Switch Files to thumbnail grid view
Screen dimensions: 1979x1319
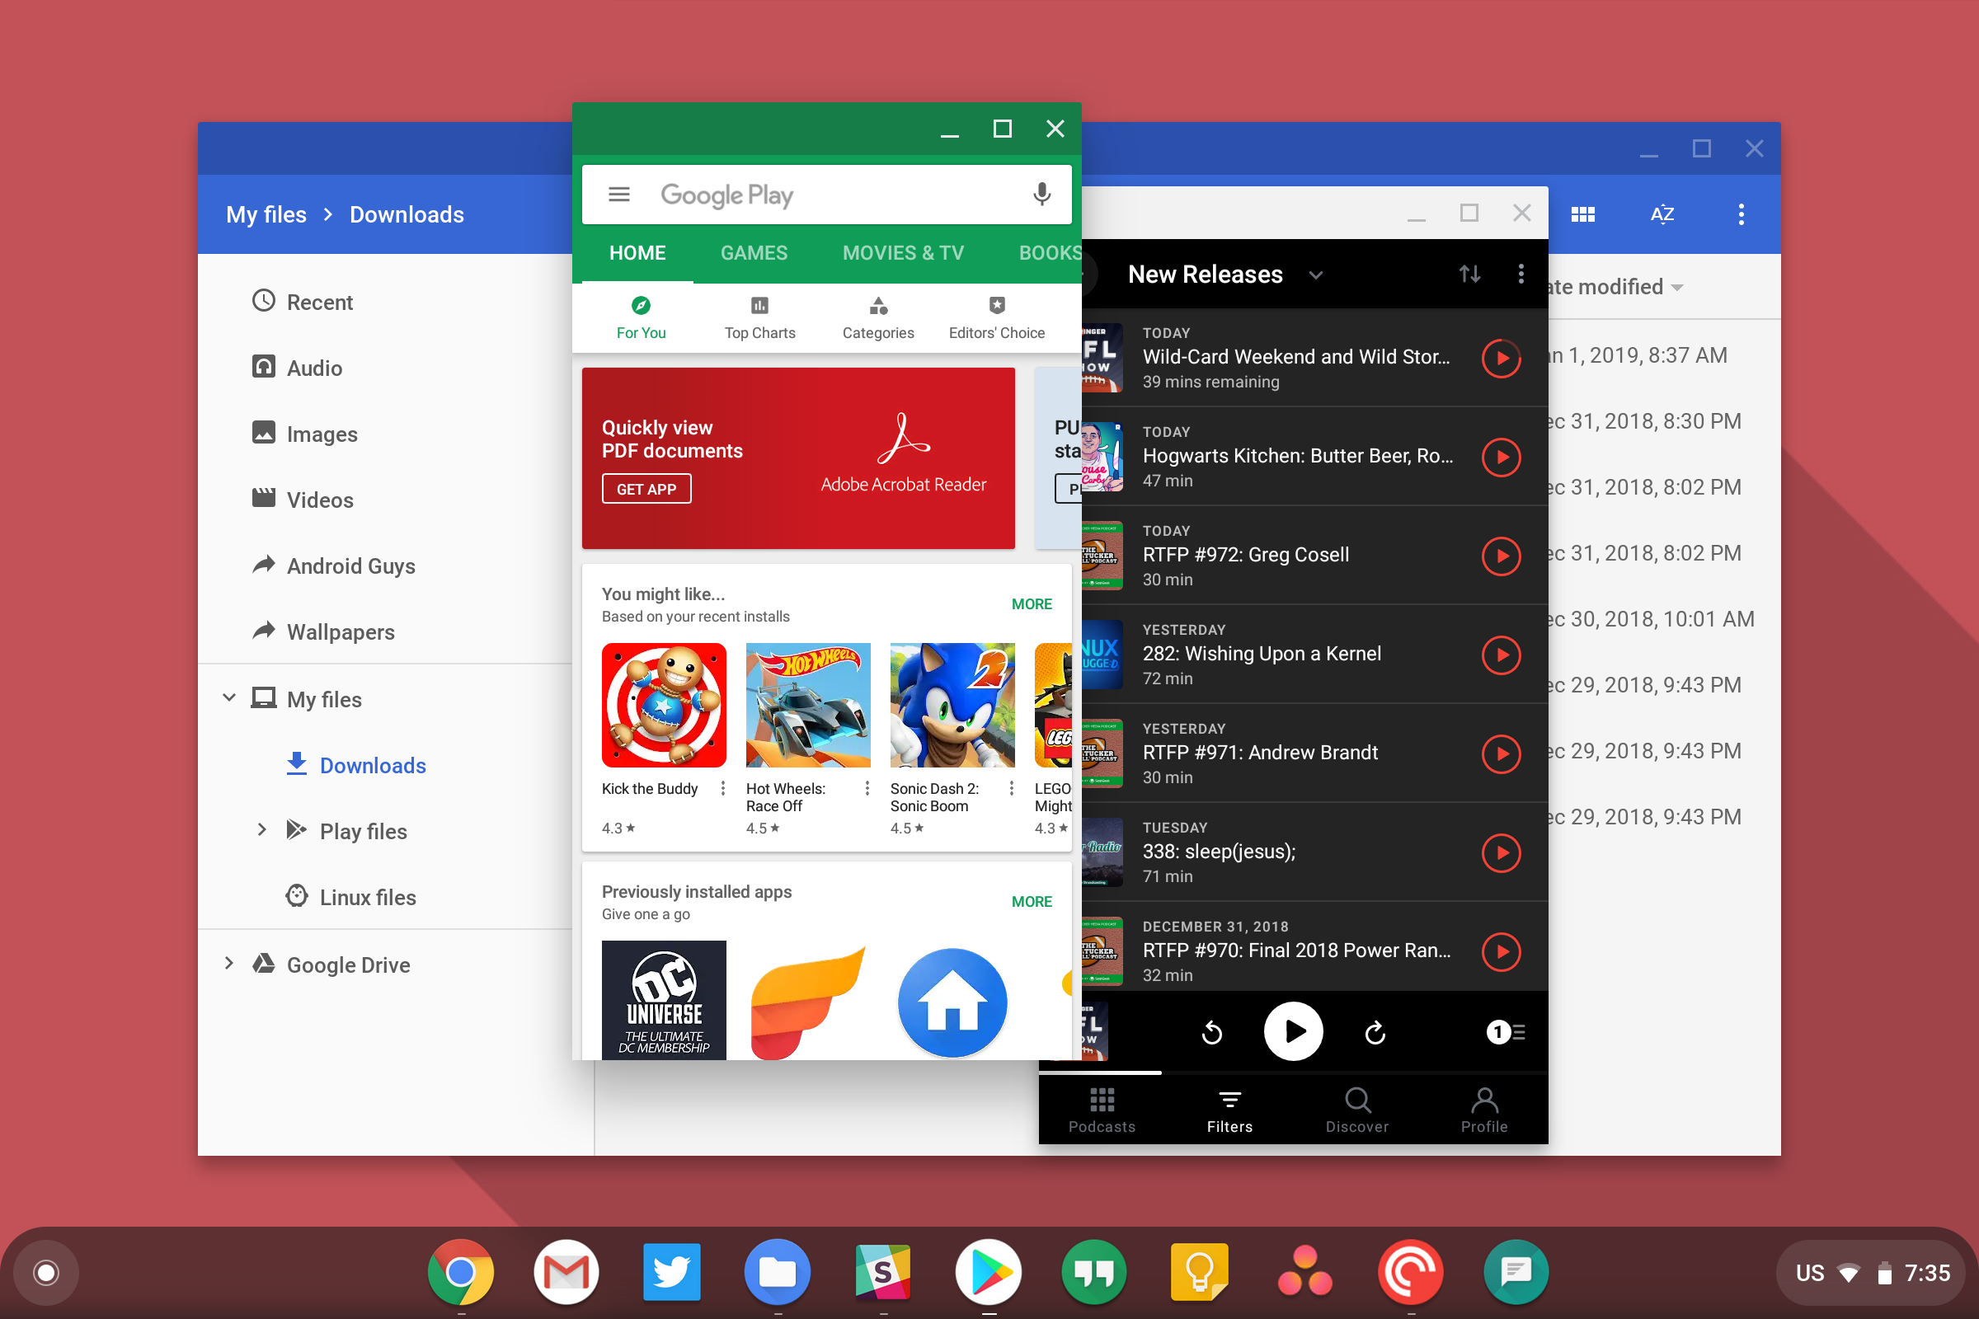1582,214
